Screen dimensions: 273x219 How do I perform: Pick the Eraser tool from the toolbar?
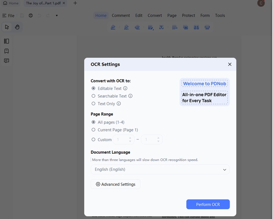click(x=138, y=27)
